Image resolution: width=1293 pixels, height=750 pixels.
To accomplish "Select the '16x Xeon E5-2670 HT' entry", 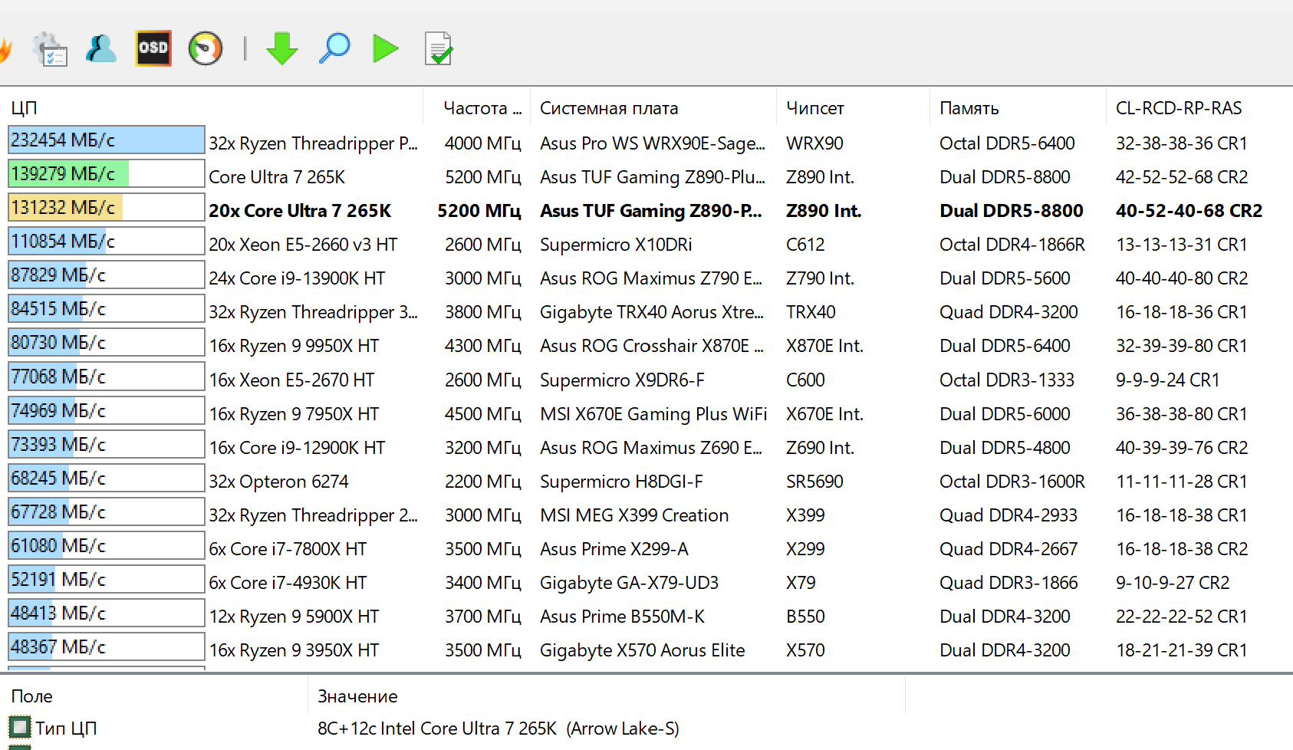I will [291, 380].
